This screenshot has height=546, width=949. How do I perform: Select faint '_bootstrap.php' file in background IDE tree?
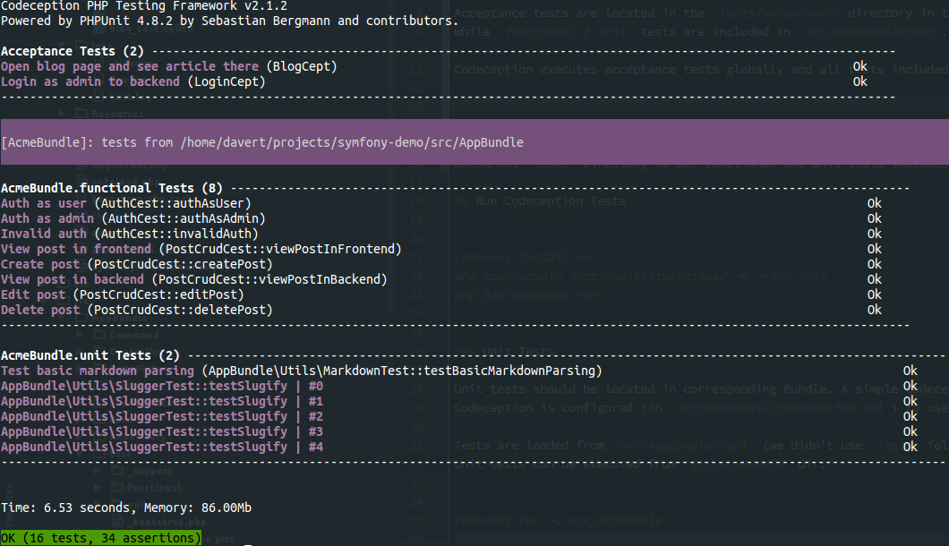coord(169,521)
